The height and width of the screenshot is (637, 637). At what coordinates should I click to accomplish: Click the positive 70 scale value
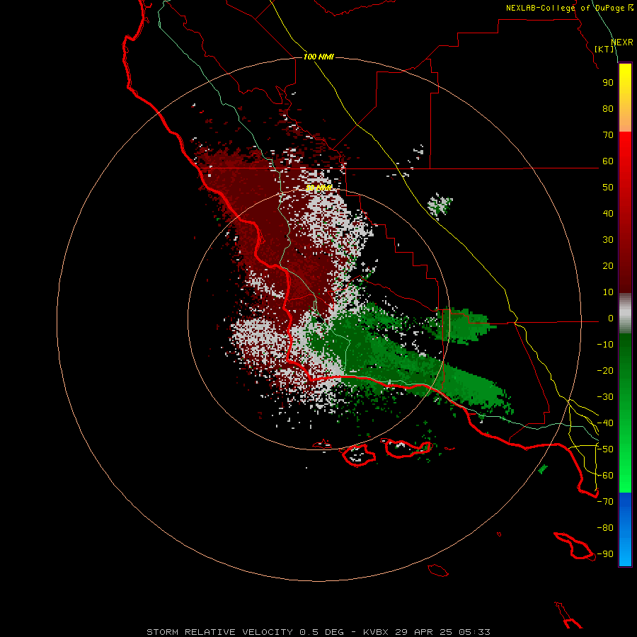[x=608, y=135]
